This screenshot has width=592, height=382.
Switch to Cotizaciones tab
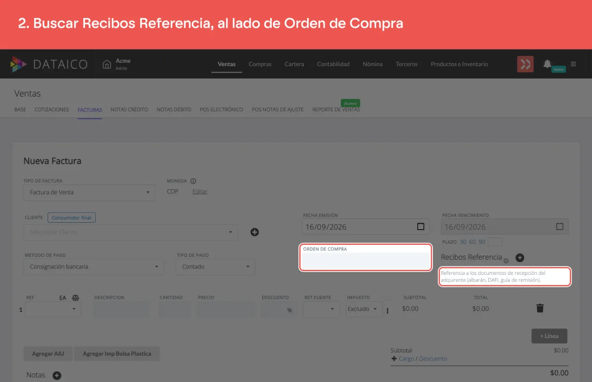tap(52, 109)
